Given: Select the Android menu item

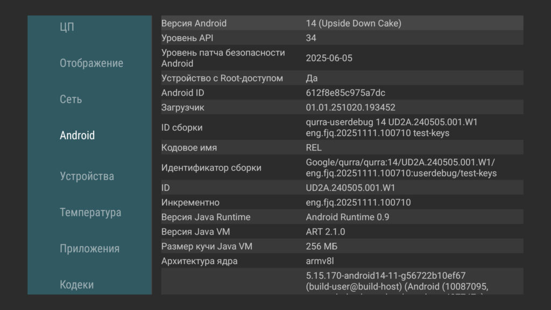Looking at the screenshot, I should (77, 136).
